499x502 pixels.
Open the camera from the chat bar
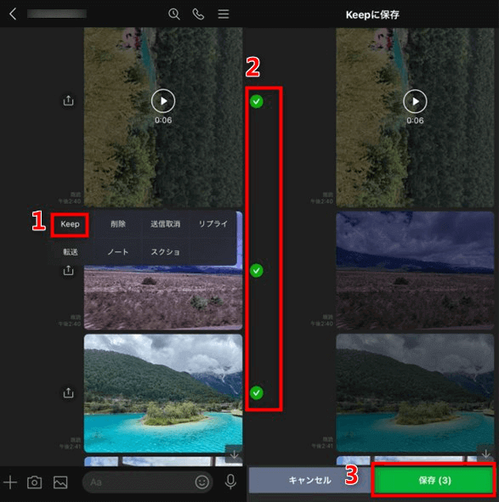[x=35, y=482]
